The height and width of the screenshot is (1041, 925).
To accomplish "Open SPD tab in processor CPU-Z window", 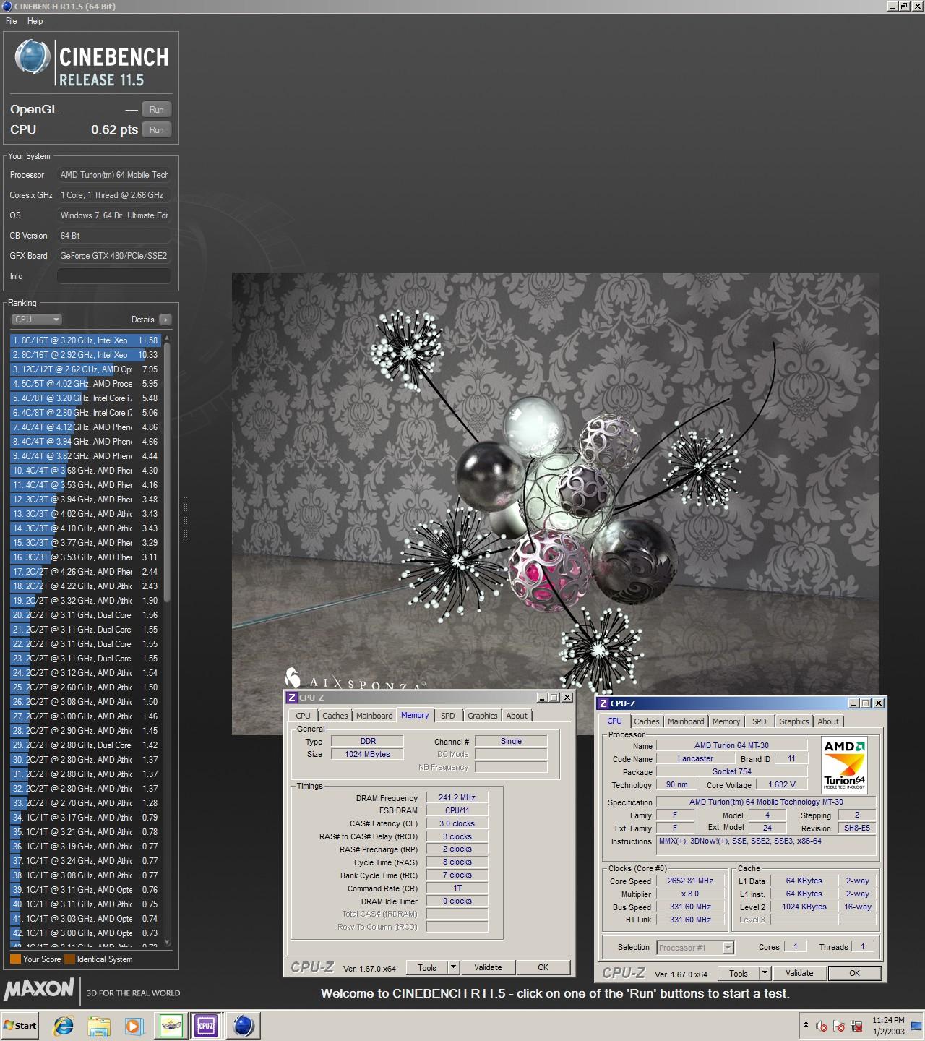I will coord(760,721).
